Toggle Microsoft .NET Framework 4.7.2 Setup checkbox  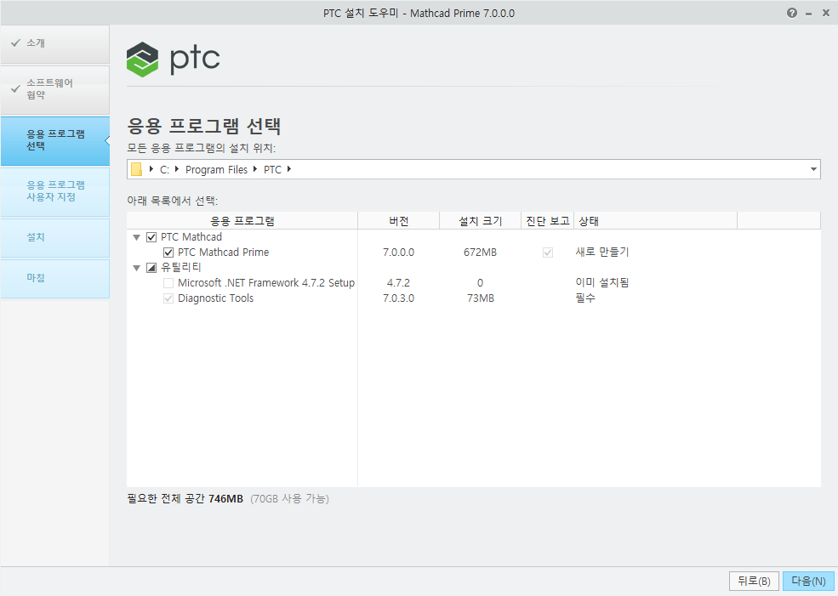pos(168,283)
